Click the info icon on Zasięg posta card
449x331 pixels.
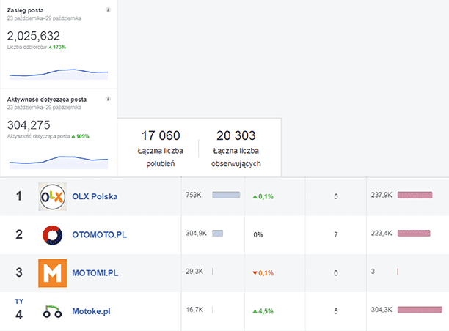coord(109,10)
